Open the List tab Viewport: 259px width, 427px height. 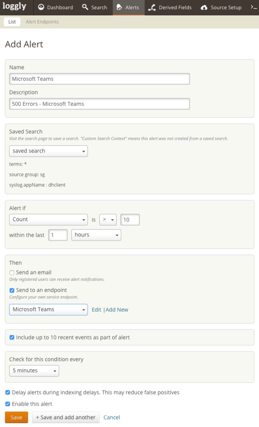[12, 22]
